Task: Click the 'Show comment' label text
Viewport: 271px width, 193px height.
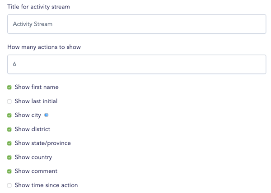Action: [x=36, y=171]
